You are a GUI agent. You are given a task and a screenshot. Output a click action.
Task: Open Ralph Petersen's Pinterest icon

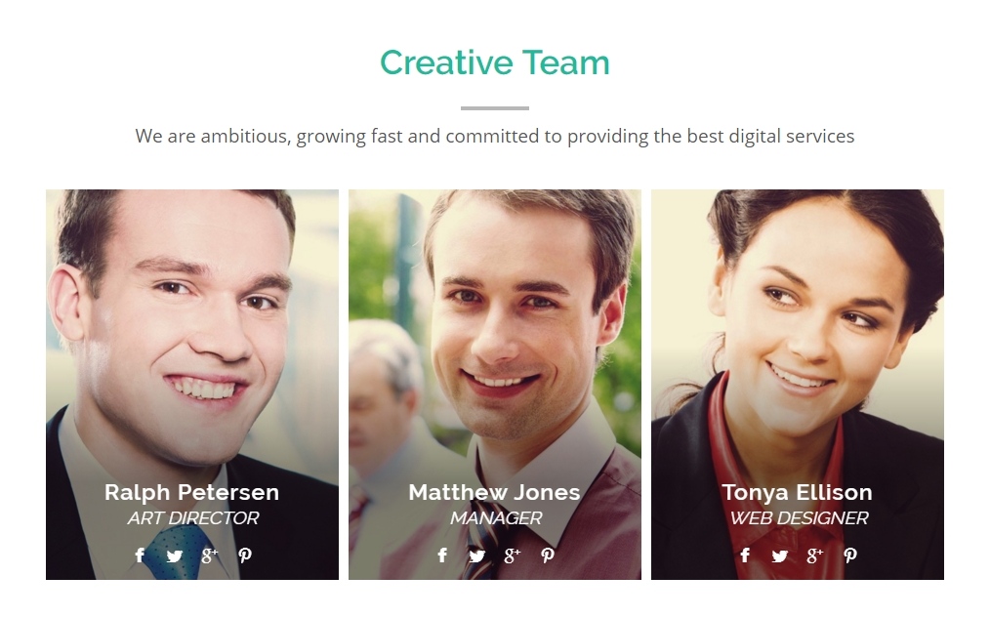(245, 555)
